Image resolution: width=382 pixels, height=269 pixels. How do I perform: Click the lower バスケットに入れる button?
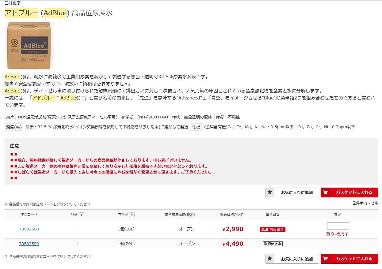pyautogui.click(x=349, y=259)
